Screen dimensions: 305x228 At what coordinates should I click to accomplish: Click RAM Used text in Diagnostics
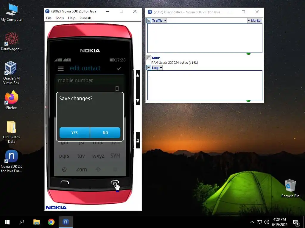(175, 63)
